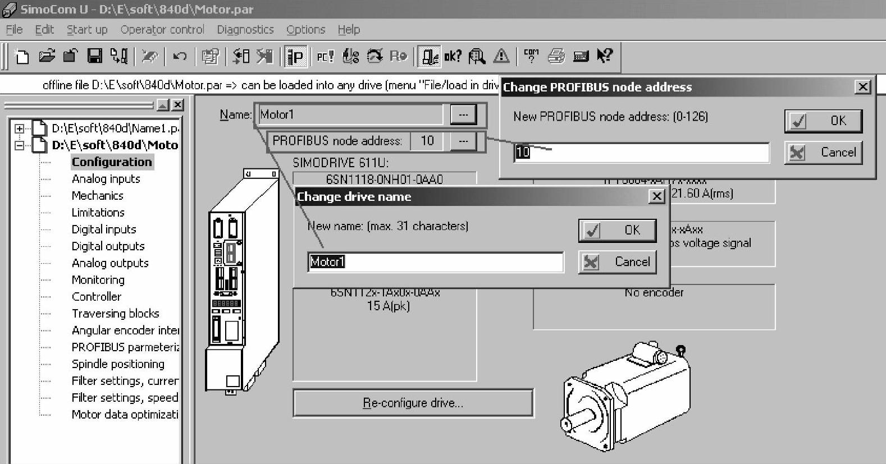Click the Open file folder icon
This screenshot has height=464, width=886.
[x=47, y=56]
